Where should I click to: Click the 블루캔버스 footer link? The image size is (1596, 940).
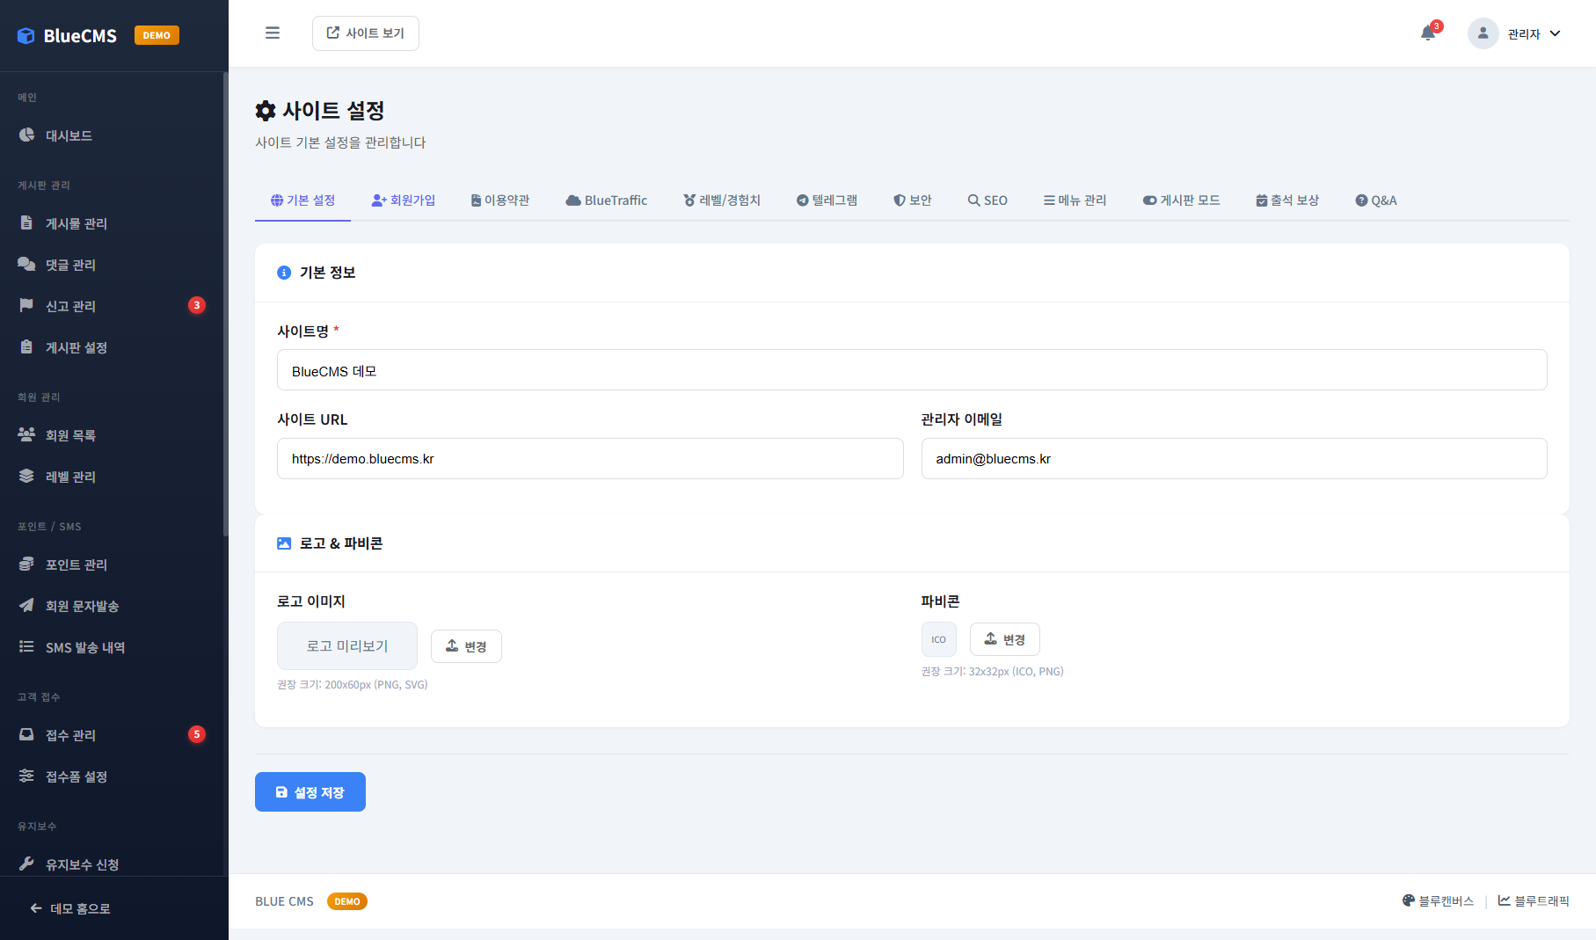click(1439, 900)
